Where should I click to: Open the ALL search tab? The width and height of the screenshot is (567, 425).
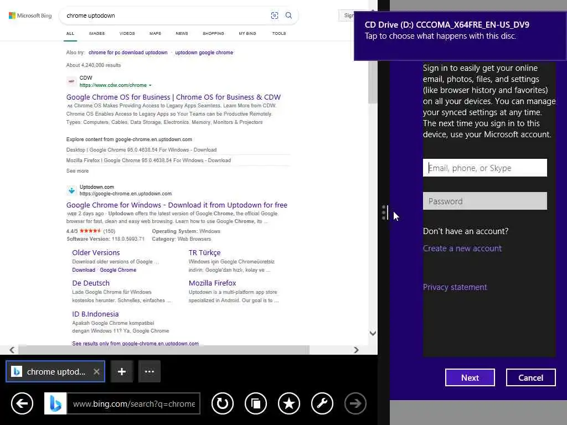tap(70, 33)
